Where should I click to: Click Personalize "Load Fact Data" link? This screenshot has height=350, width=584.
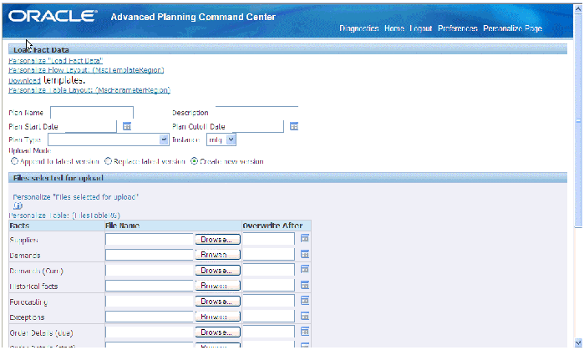[x=55, y=60]
